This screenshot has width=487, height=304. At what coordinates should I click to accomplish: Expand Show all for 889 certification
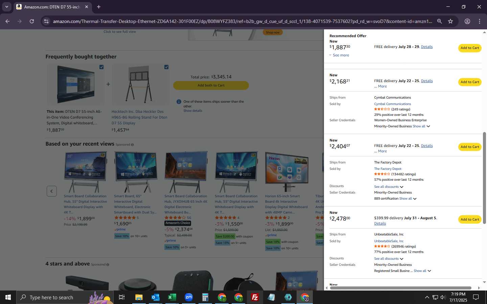[408, 199]
